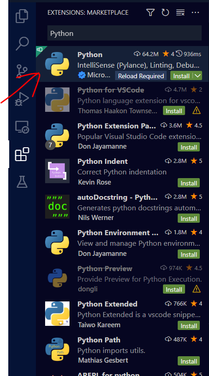Open the Explorer view in the activity bar
Image resolution: width=209 pixels, height=376 pixels.
pyautogui.click(x=22, y=16)
